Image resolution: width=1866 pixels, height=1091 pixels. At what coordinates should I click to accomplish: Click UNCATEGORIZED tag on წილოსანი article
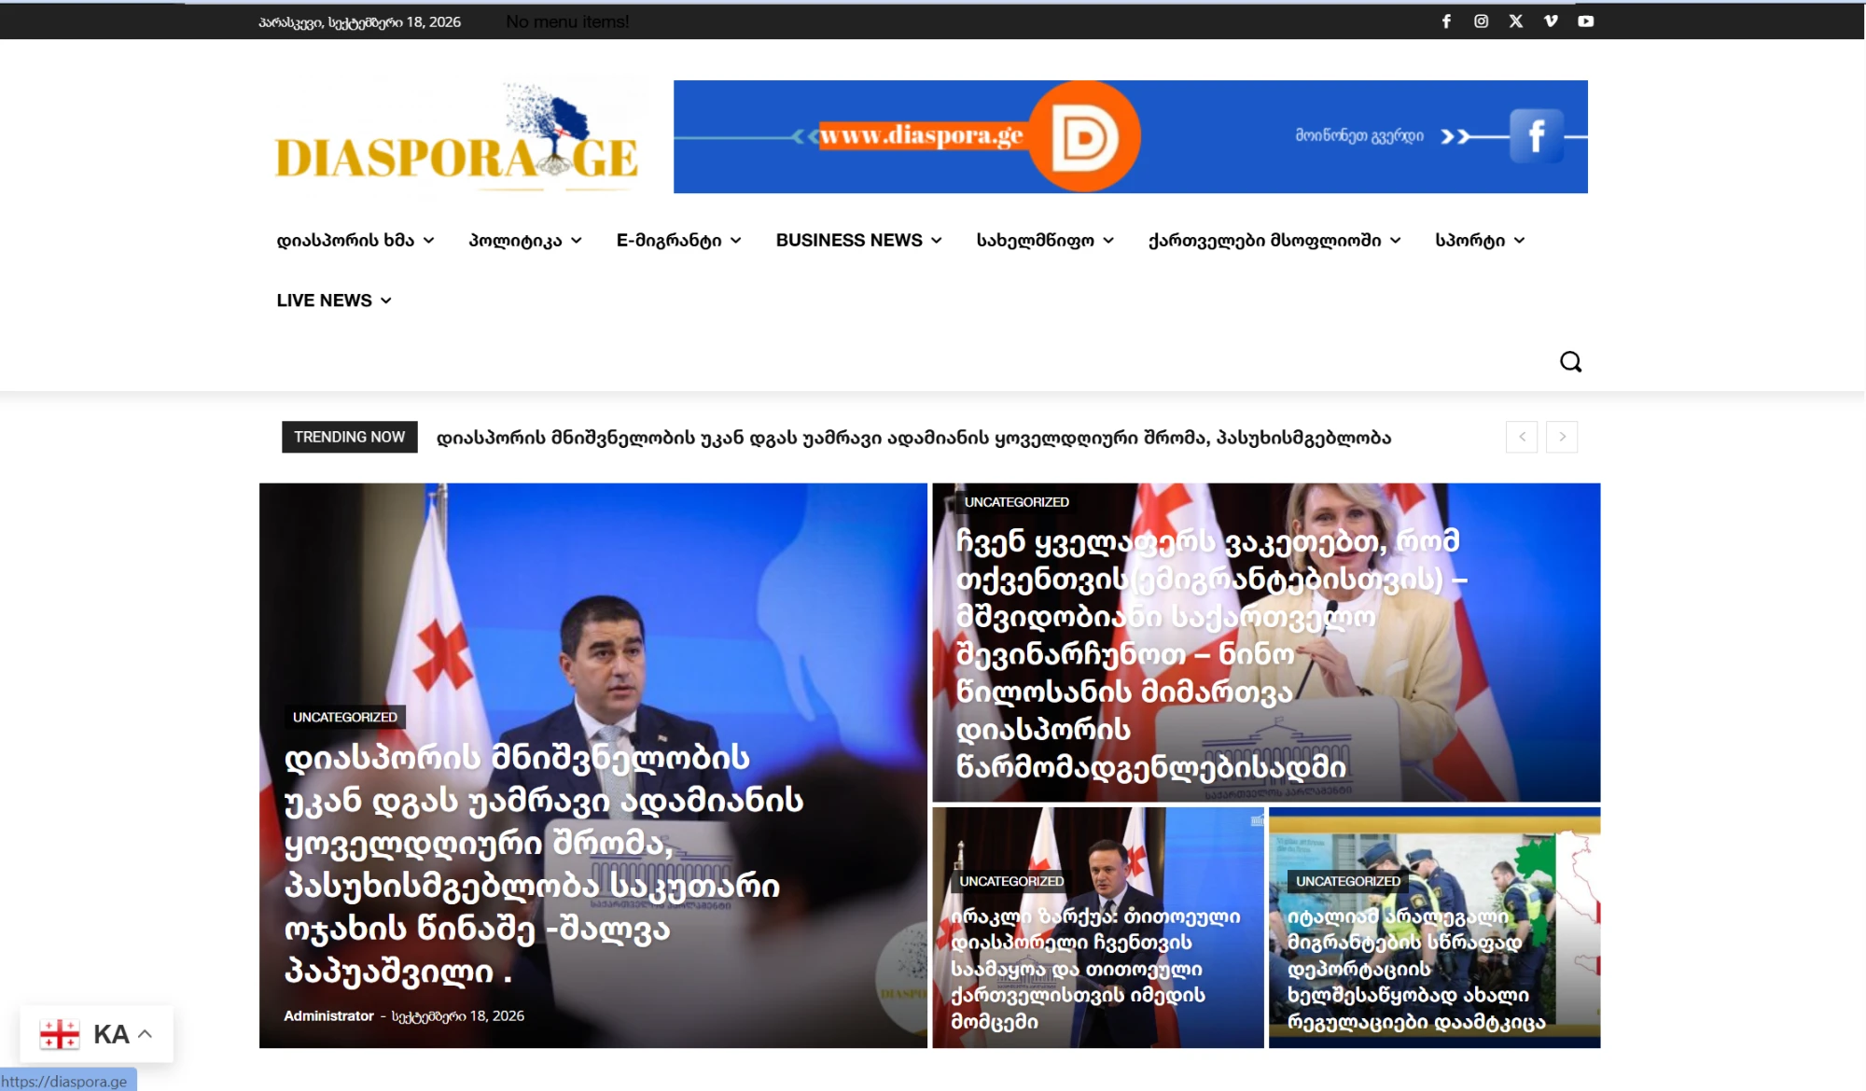[x=1016, y=502]
